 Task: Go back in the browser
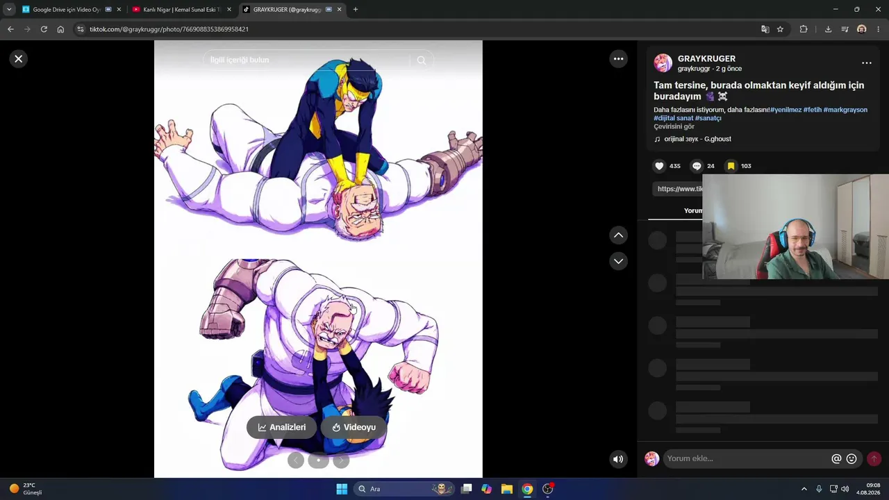point(10,29)
